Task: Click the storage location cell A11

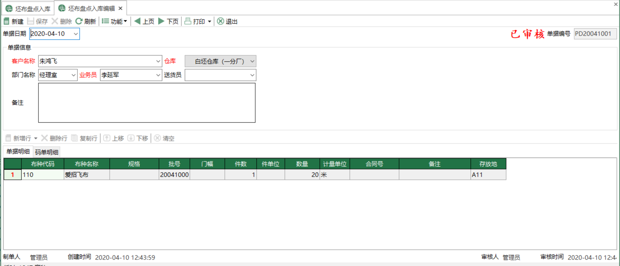Action: pyautogui.click(x=488, y=175)
